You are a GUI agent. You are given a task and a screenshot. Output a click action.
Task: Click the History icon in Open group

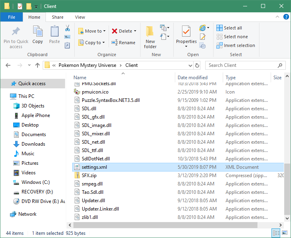(202, 45)
